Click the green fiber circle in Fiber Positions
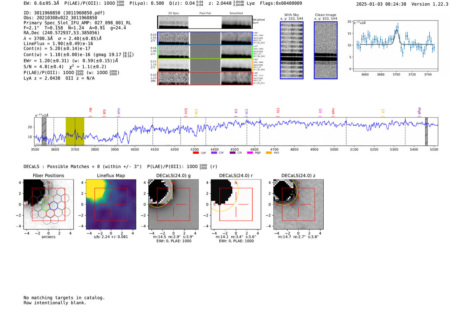The image size is (472, 321). point(46,206)
